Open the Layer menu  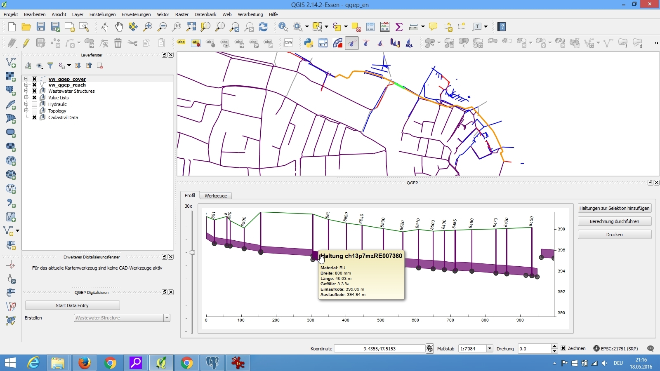click(x=78, y=14)
